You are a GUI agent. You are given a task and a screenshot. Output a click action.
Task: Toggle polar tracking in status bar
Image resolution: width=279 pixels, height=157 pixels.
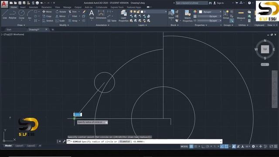tap(208, 147)
